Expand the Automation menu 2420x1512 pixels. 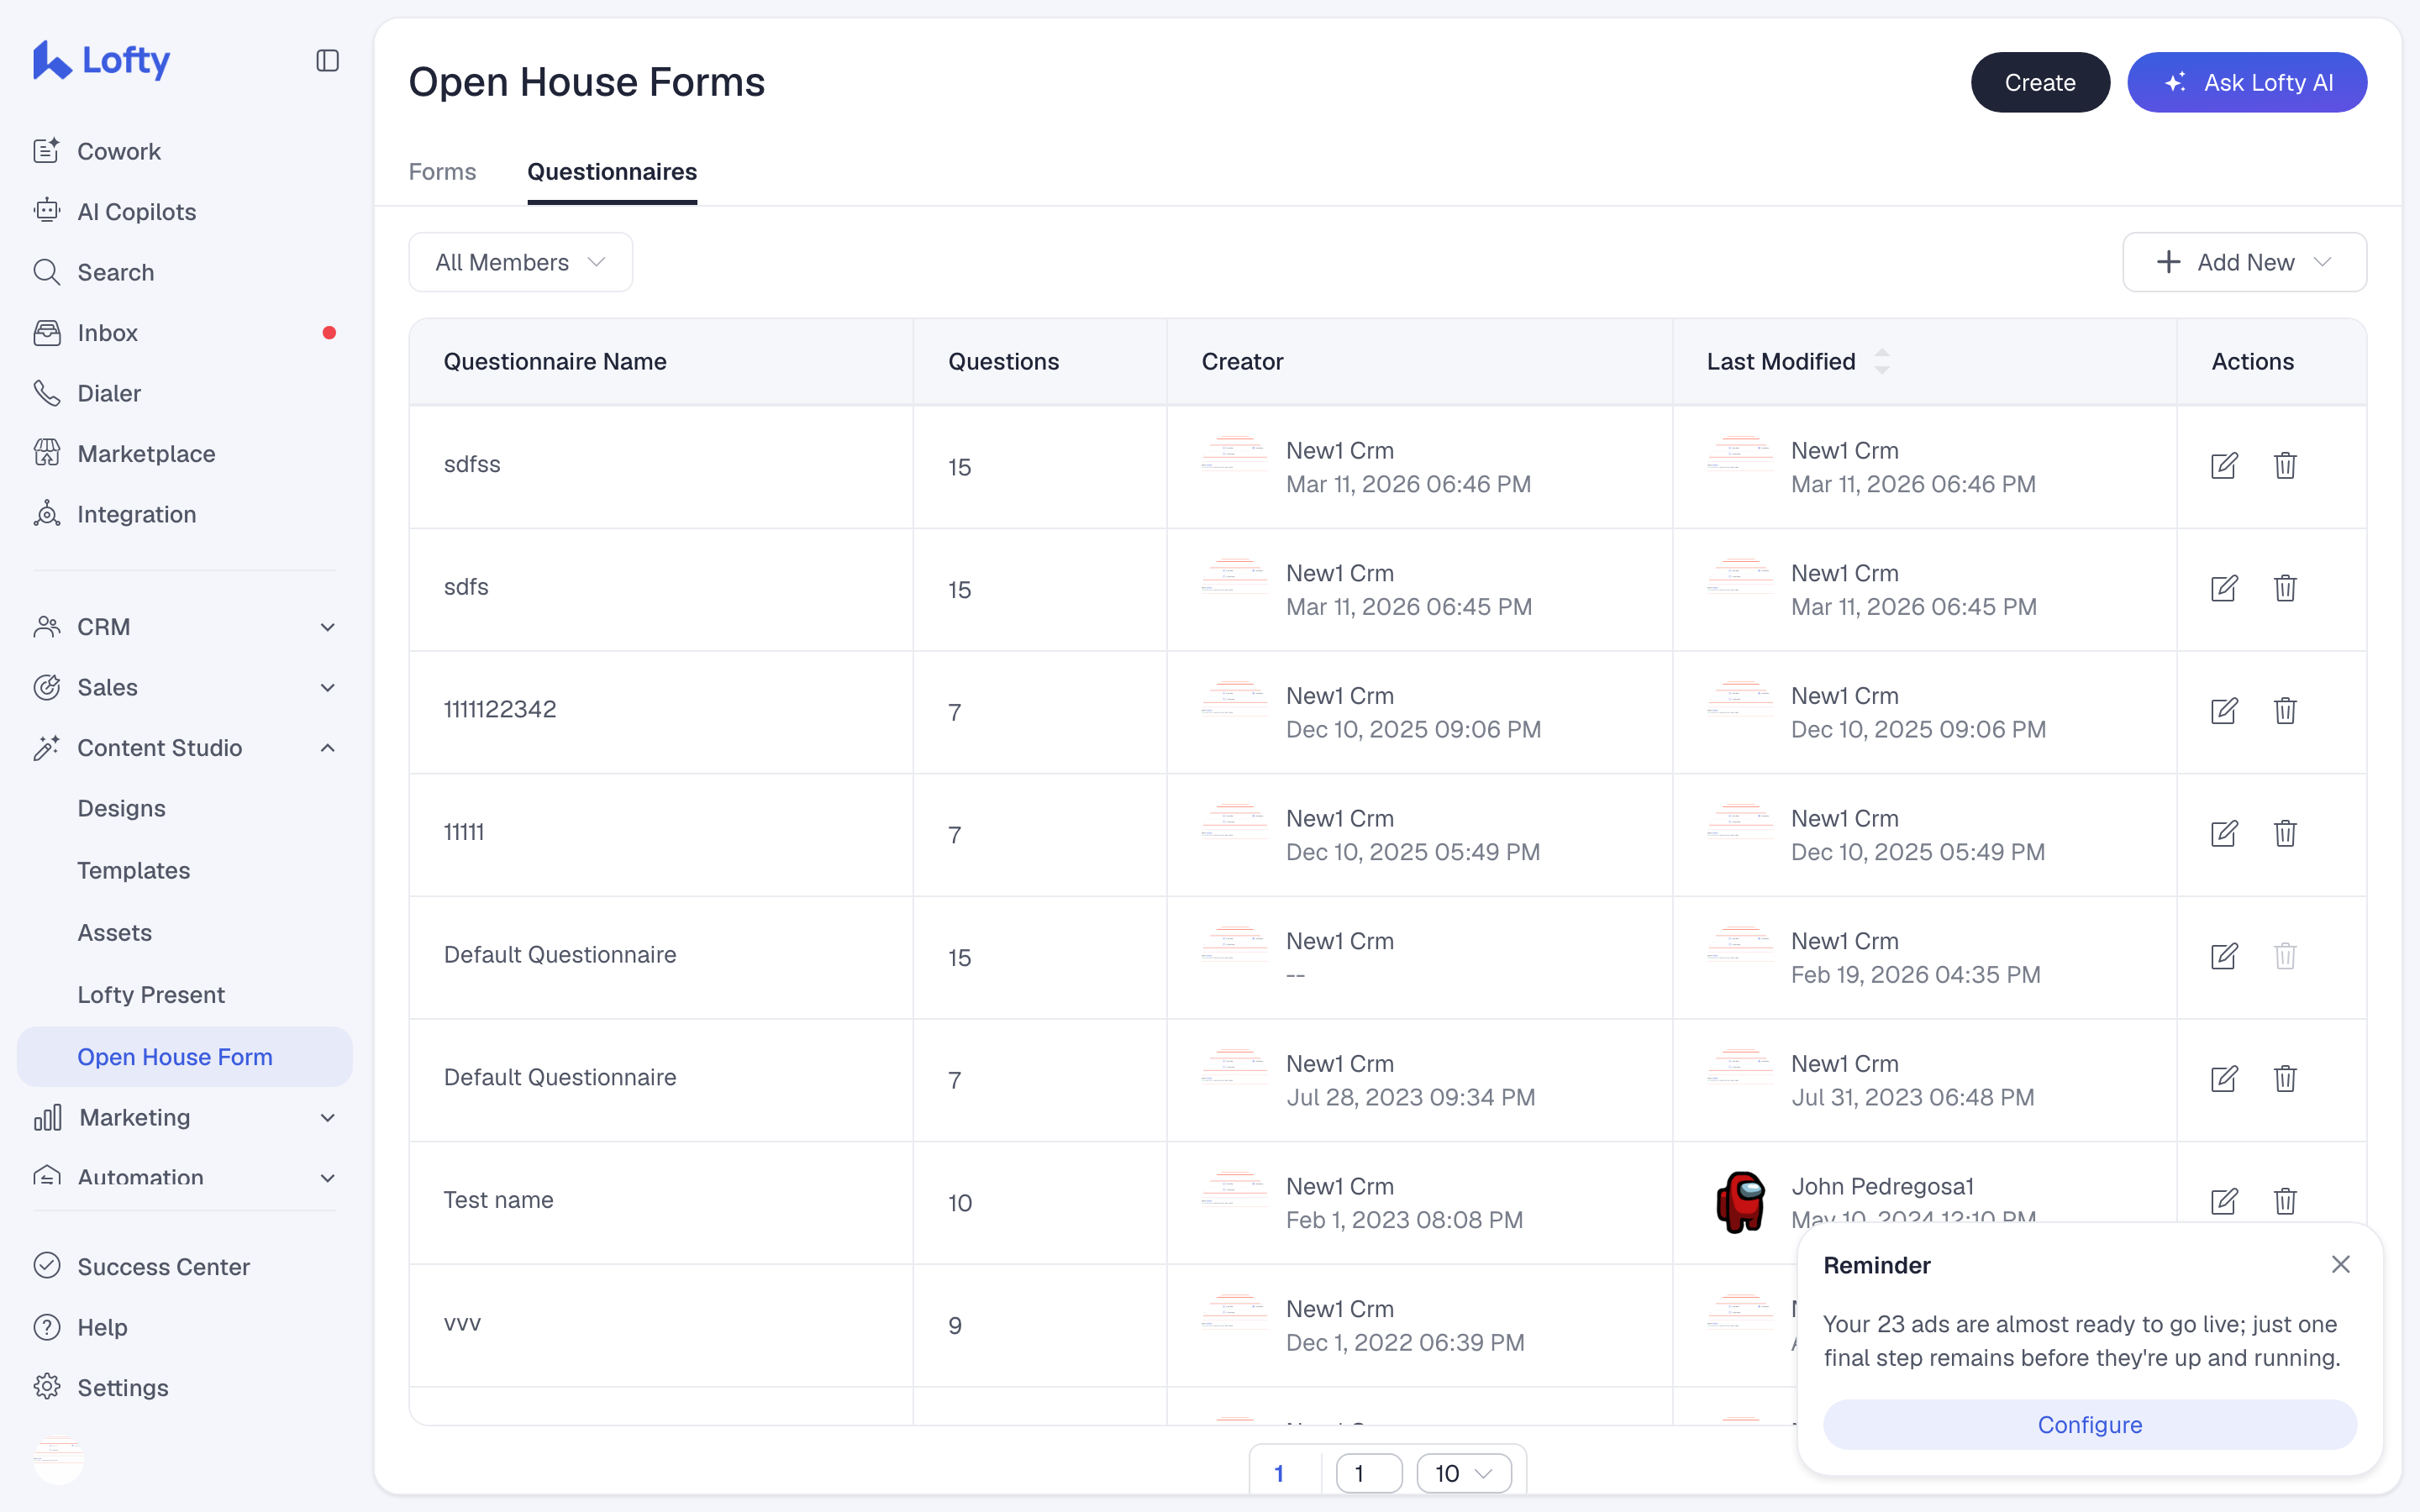185,1177
